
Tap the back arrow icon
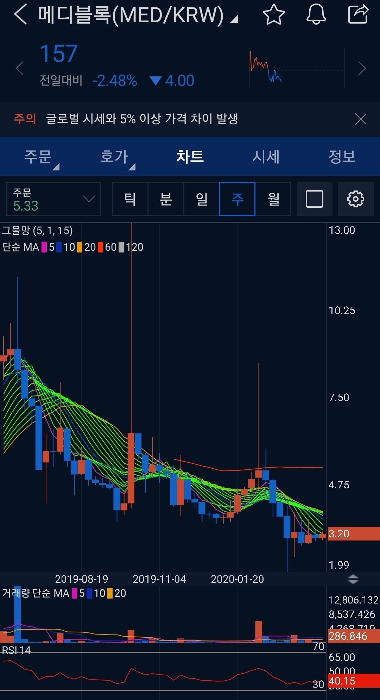[20, 15]
